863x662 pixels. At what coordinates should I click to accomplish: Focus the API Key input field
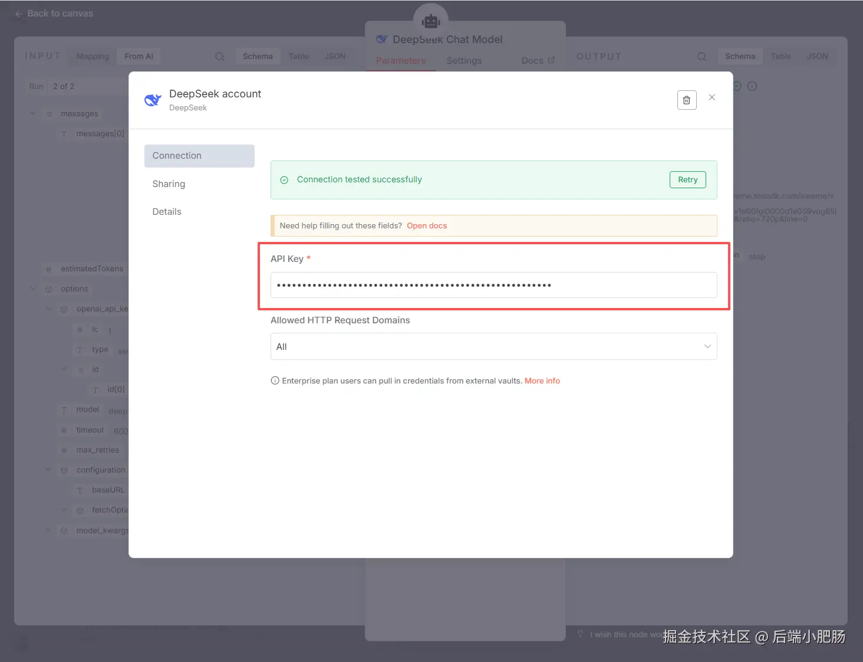click(x=494, y=285)
